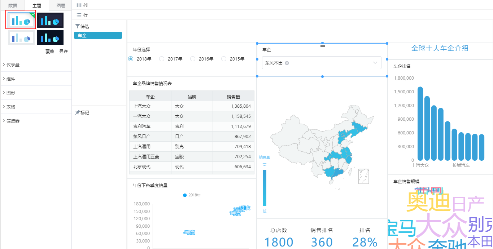Image resolution: width=493 pixels, height=249 pixels.
Task: Toggle the 2018年 legend dot in quarterly chart
Action: (185, 195)
